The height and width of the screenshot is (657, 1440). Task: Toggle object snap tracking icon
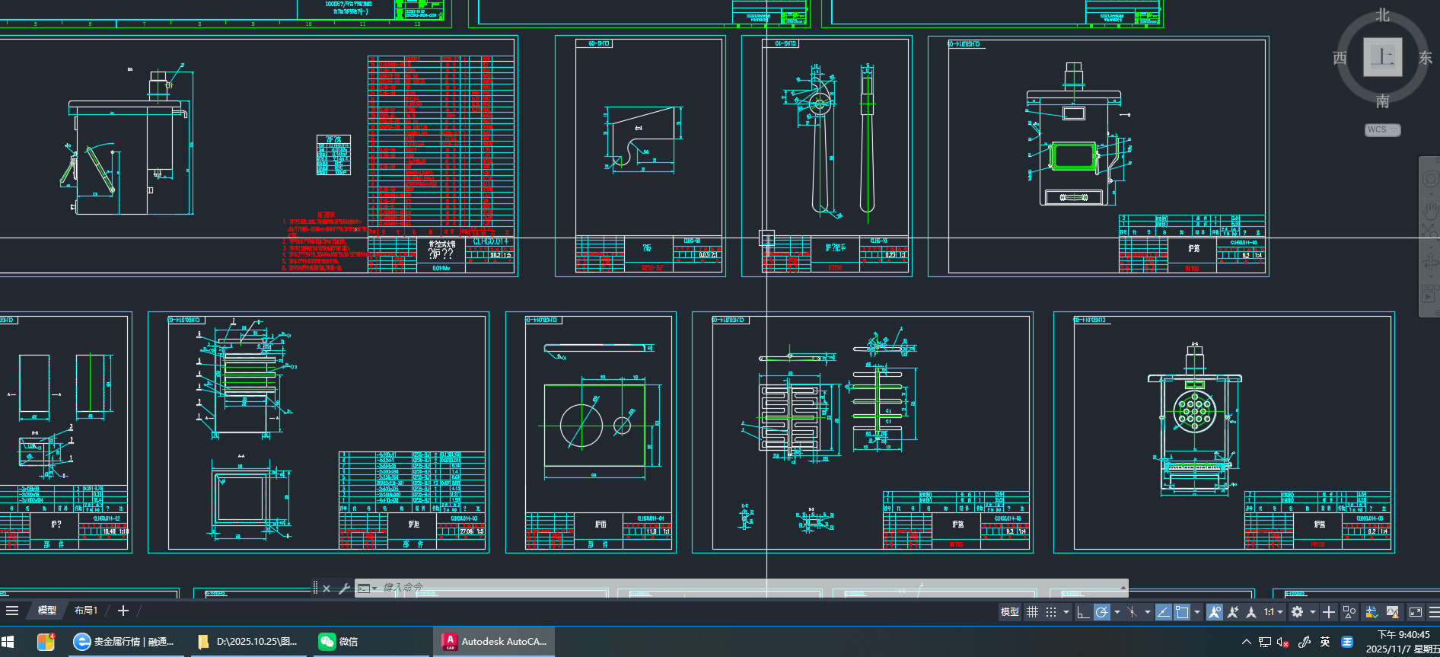[1164, 612]
